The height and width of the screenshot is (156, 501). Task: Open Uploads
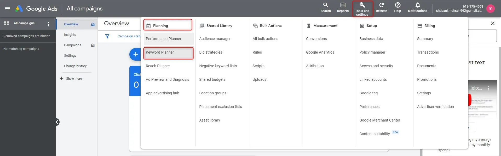pyautogui.click(x=259, y=79)
